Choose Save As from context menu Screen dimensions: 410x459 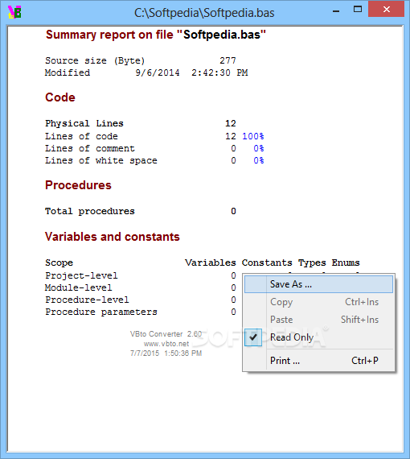tap(318, 284)
